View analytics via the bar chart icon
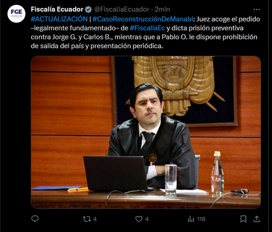 pos(191,219)
